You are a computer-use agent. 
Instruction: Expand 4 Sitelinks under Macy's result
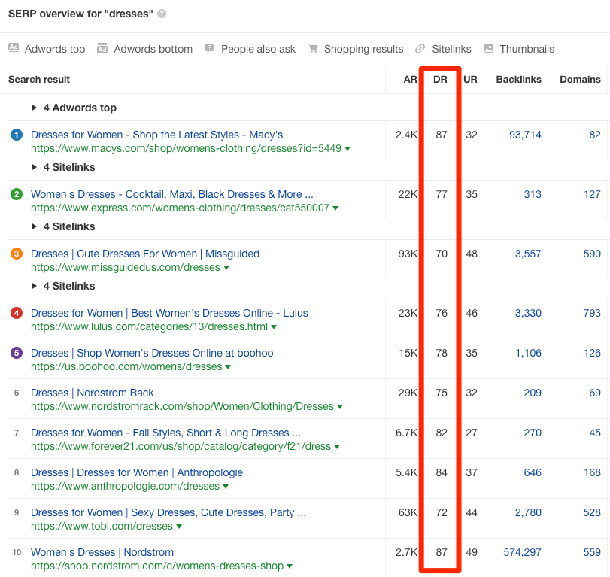coord(35,167)
